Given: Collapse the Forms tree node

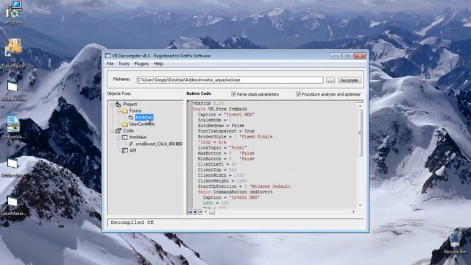Looking at the screenshot, I should [x=118, y=111].
